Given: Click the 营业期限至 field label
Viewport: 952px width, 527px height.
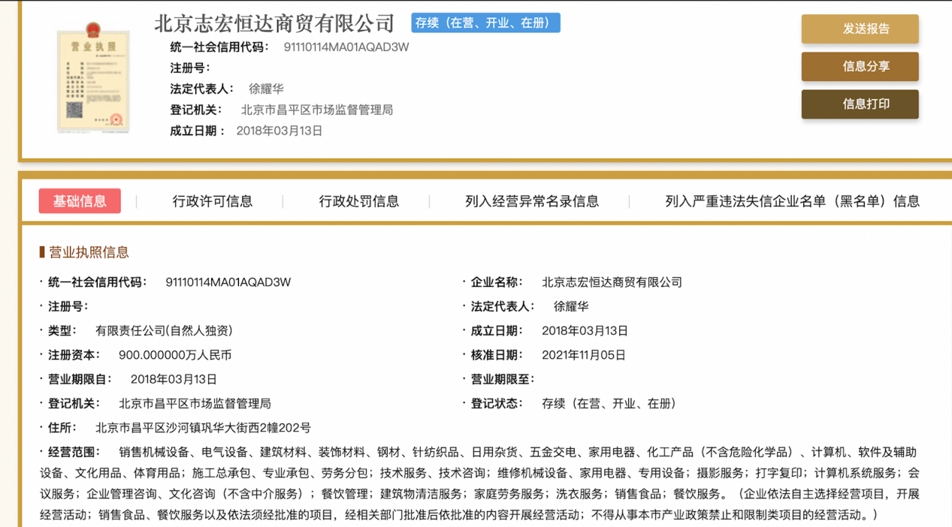Looking at the screenshot, I should click(503, 379).
